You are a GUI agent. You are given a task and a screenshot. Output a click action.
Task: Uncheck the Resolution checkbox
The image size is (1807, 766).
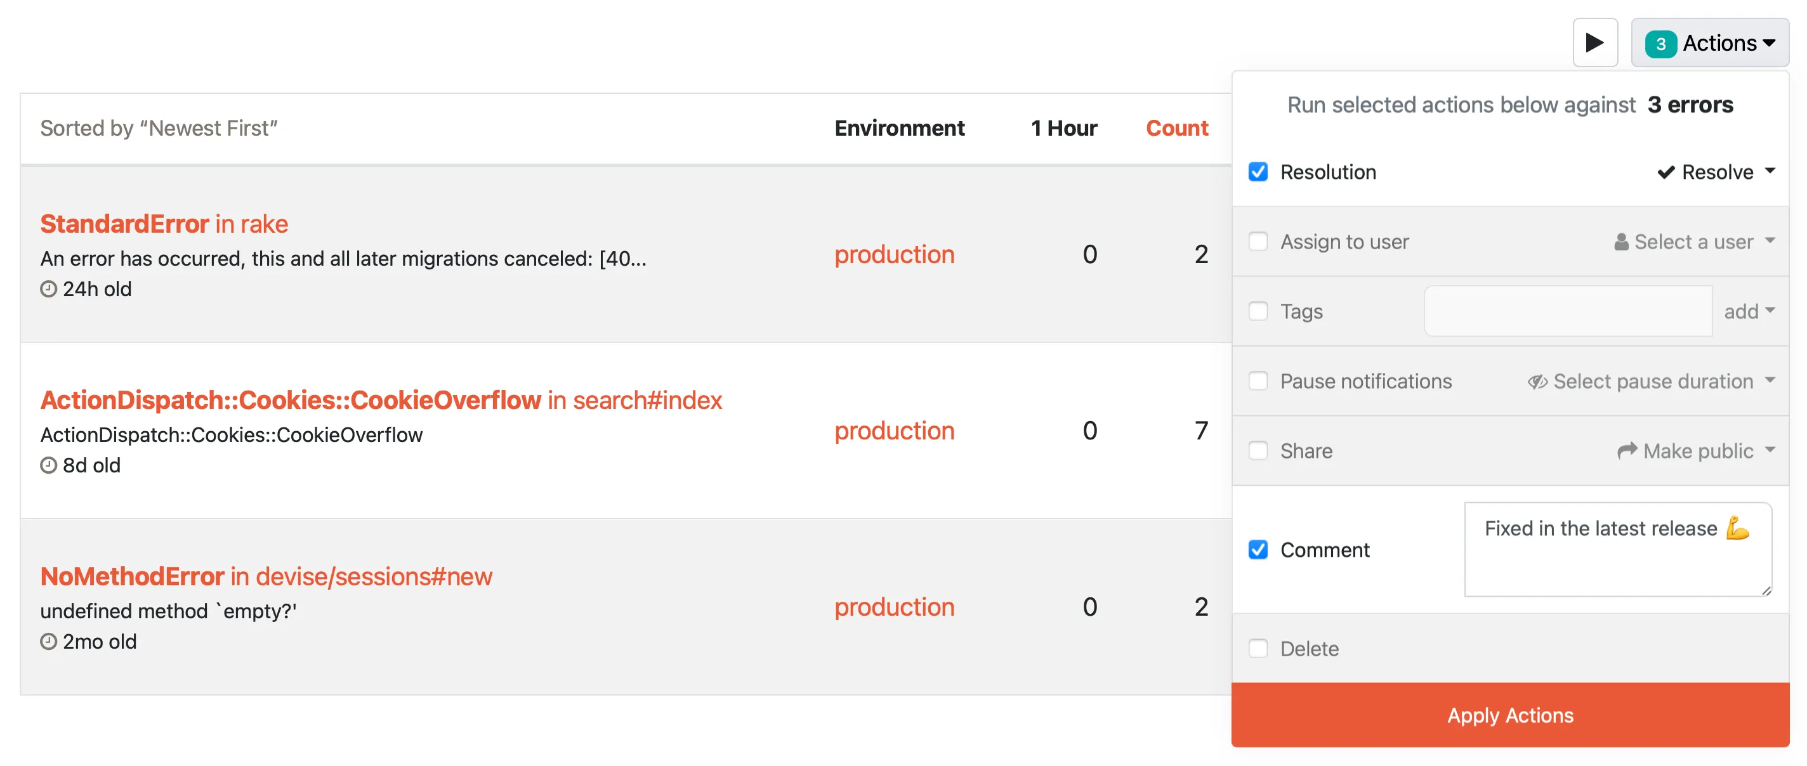pos(1258,171)
